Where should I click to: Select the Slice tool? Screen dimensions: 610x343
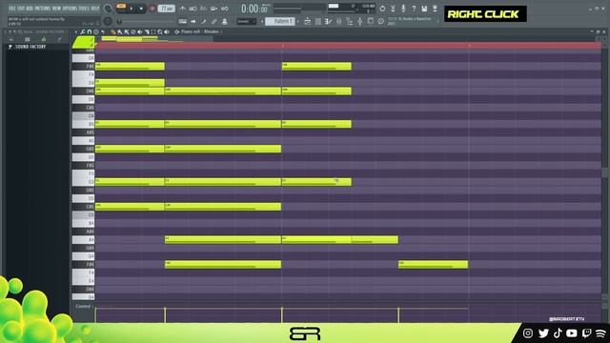[x=147, y=31]
